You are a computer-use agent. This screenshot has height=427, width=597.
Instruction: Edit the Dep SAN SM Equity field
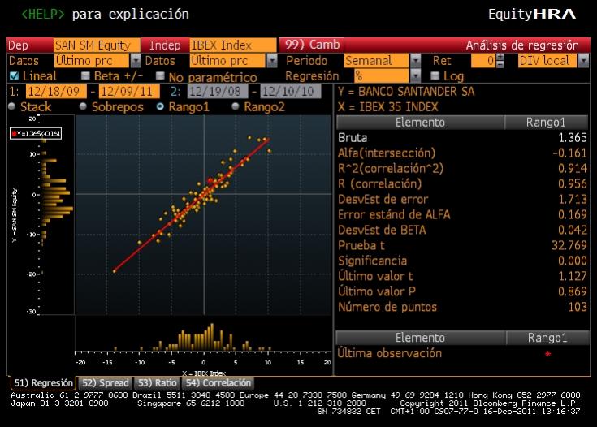[x=97, y=45]
